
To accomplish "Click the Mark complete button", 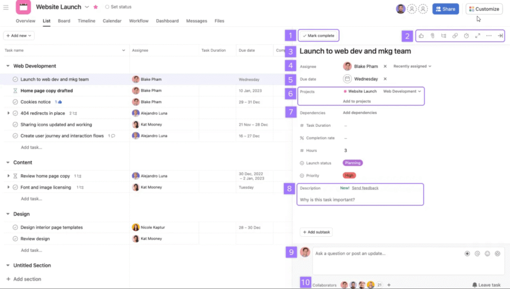I will click(318, 36).
